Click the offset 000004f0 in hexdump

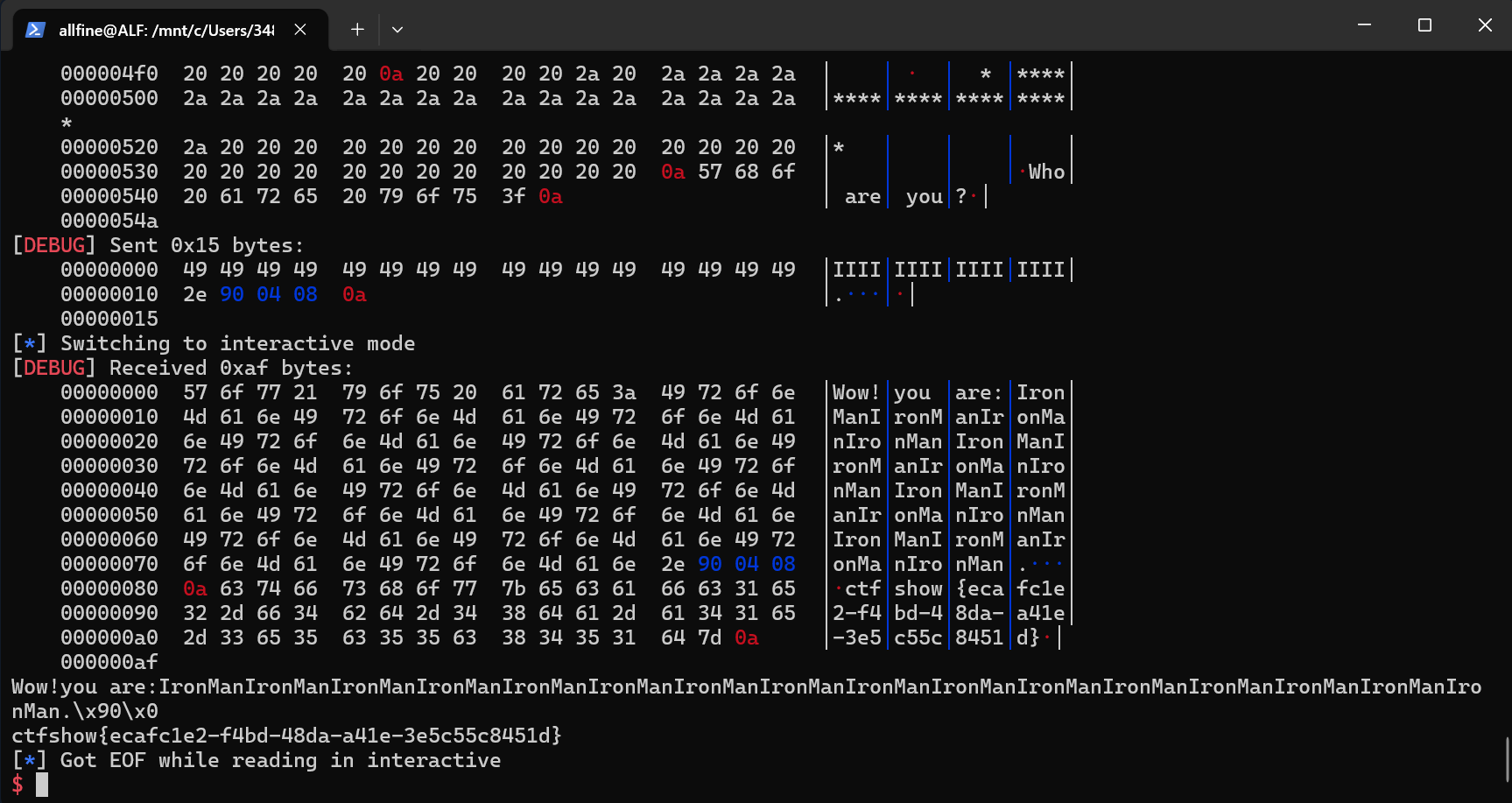(x=109, y=74)
